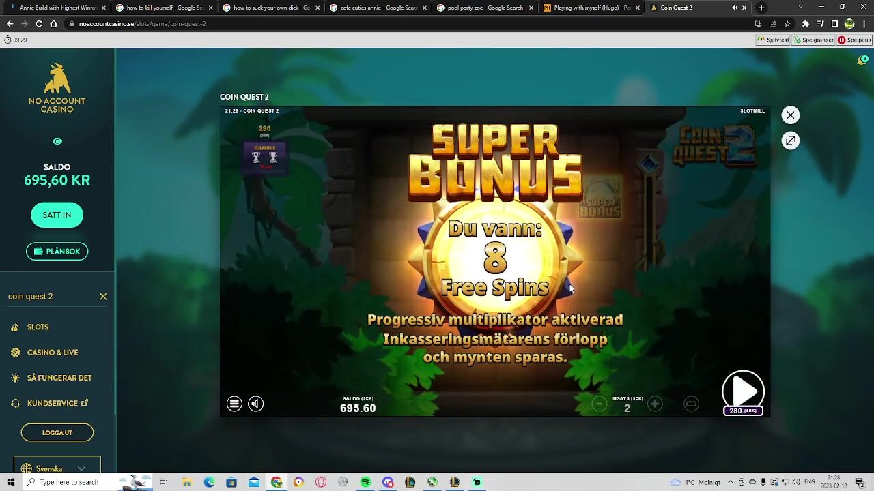Increase the bet with the plus button
This screenshot has height=491, width=874.
point(655,404)
